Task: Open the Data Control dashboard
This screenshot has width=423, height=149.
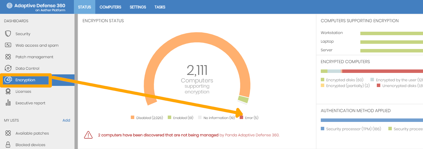Action: [x=27, y=69]
